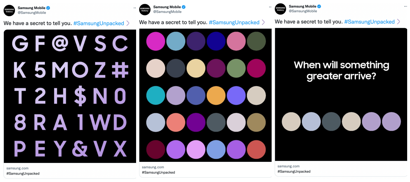Click verified badge in third tweet
This screenshot has width=410, height=182.
[319, 6]
